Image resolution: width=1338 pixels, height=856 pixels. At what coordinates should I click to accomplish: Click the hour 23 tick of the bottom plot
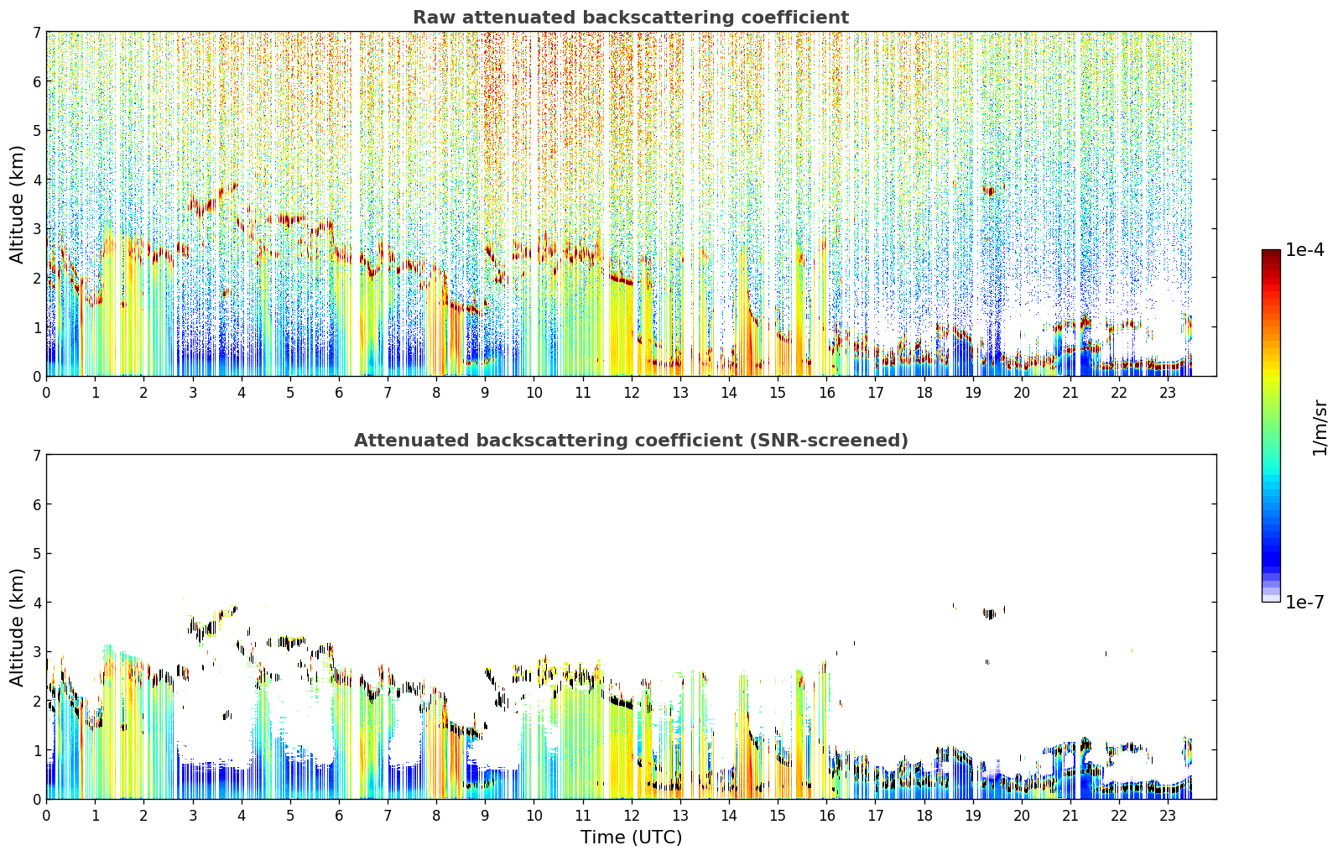click(1168, 815)
